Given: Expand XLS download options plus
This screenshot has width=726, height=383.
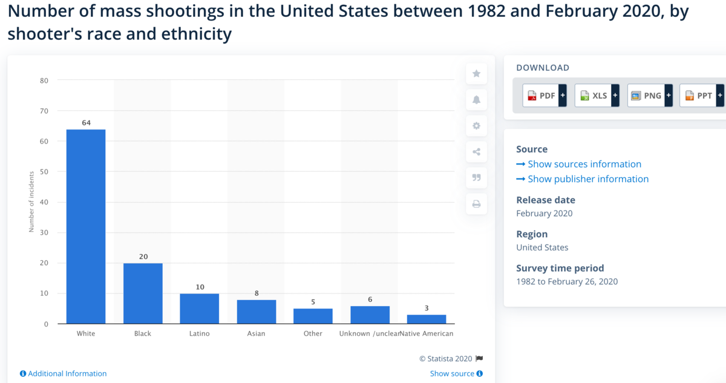Looking at the screenshot, I should (x=615, y=96).
